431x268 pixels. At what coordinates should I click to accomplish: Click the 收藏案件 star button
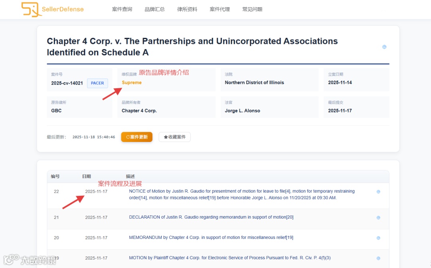click(174, 137)
